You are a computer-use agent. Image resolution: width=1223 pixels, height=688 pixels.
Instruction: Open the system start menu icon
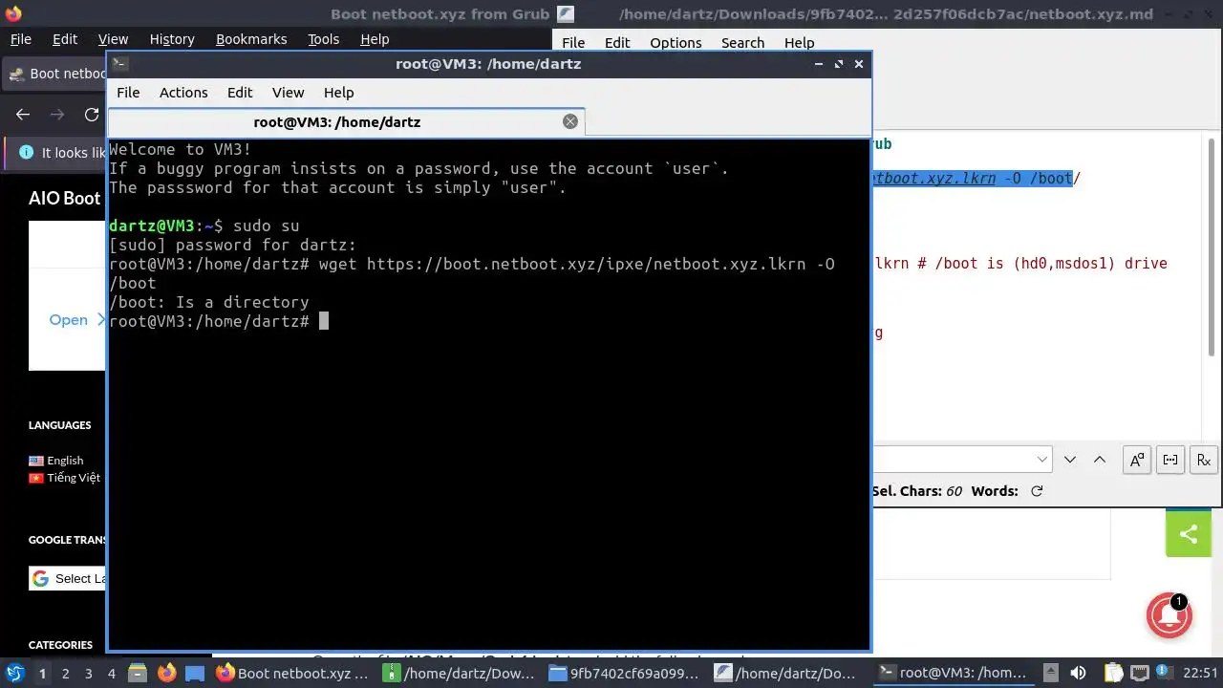point(14,674)
